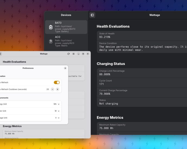Click Charging Status heading
The image size is (187, 149).
coord(111,64)
